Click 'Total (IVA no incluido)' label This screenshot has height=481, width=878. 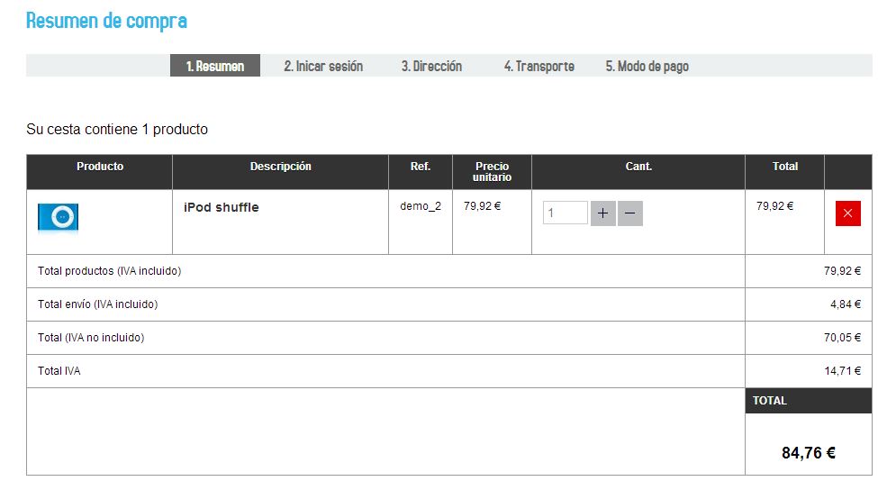click(x=91, y=338)
